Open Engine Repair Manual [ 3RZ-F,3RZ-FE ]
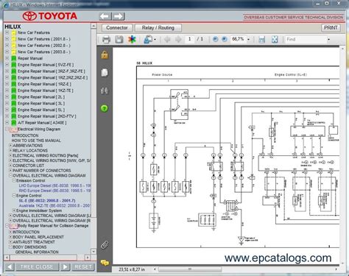 coord(52,71)
